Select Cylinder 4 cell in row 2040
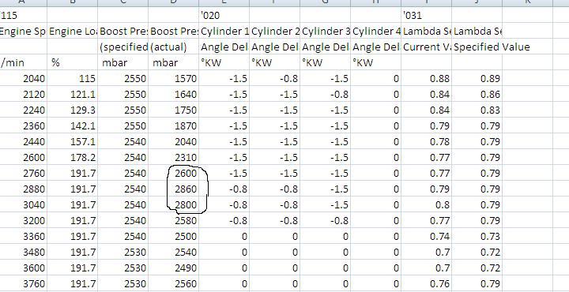Screen dimensions: 569x292 pyautogui.click(x=376, y=79)
